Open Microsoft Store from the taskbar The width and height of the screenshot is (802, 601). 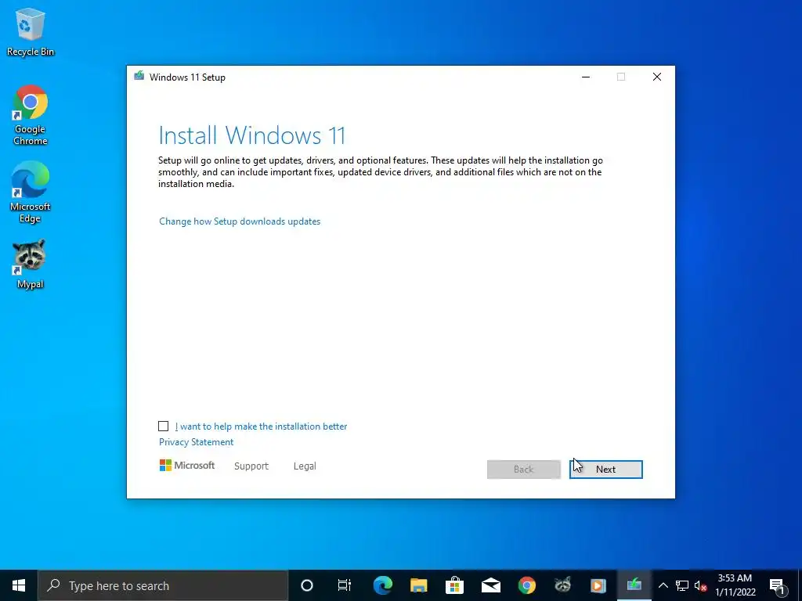point(454,585)
